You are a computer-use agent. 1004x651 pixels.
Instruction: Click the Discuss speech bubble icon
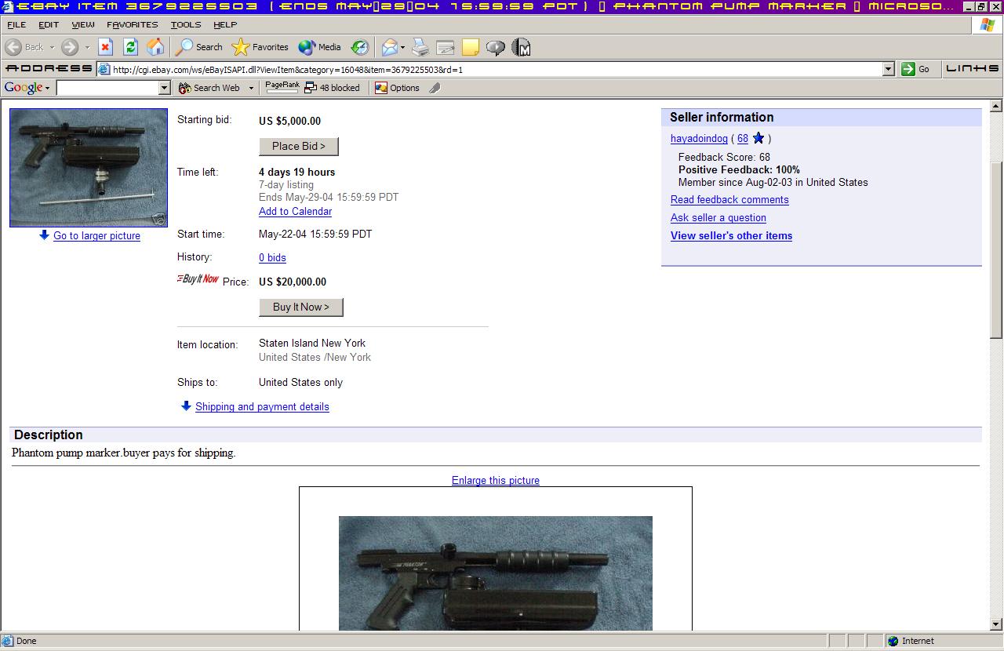pos(496,47)
